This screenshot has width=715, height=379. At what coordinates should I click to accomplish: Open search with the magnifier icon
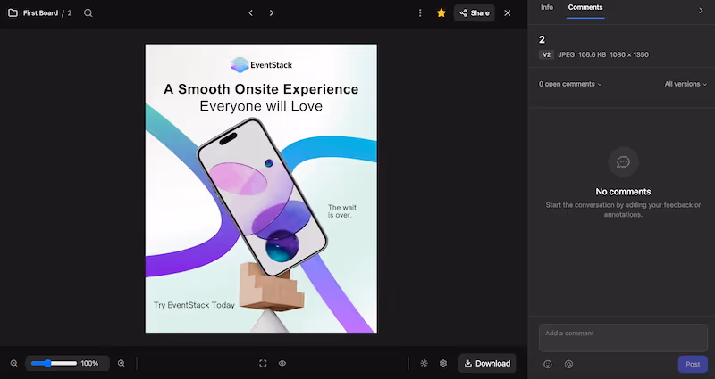(88, 13)
